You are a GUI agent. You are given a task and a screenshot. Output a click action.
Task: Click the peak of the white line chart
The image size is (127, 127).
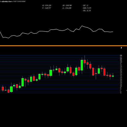[x=82, y=26]
